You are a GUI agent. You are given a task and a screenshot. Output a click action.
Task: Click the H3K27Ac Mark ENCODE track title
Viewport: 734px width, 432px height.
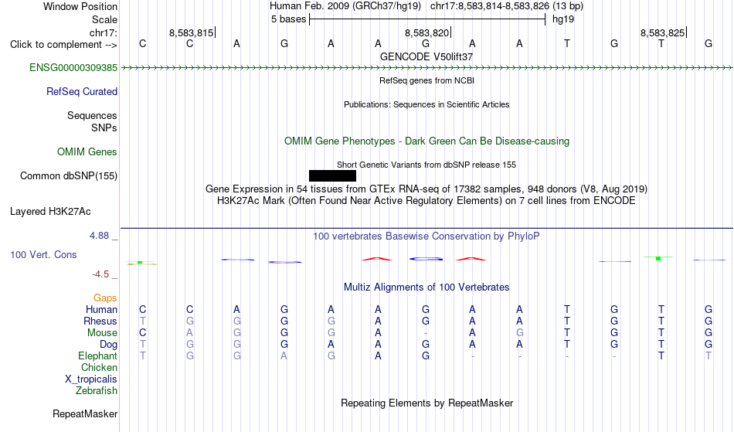(426, 201)
